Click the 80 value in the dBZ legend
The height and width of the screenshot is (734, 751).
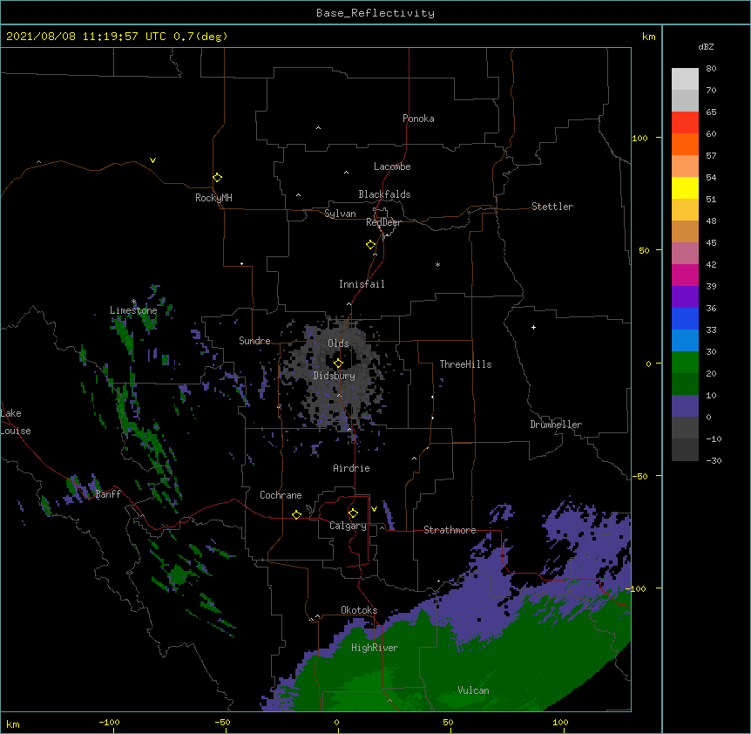(711, 69)
